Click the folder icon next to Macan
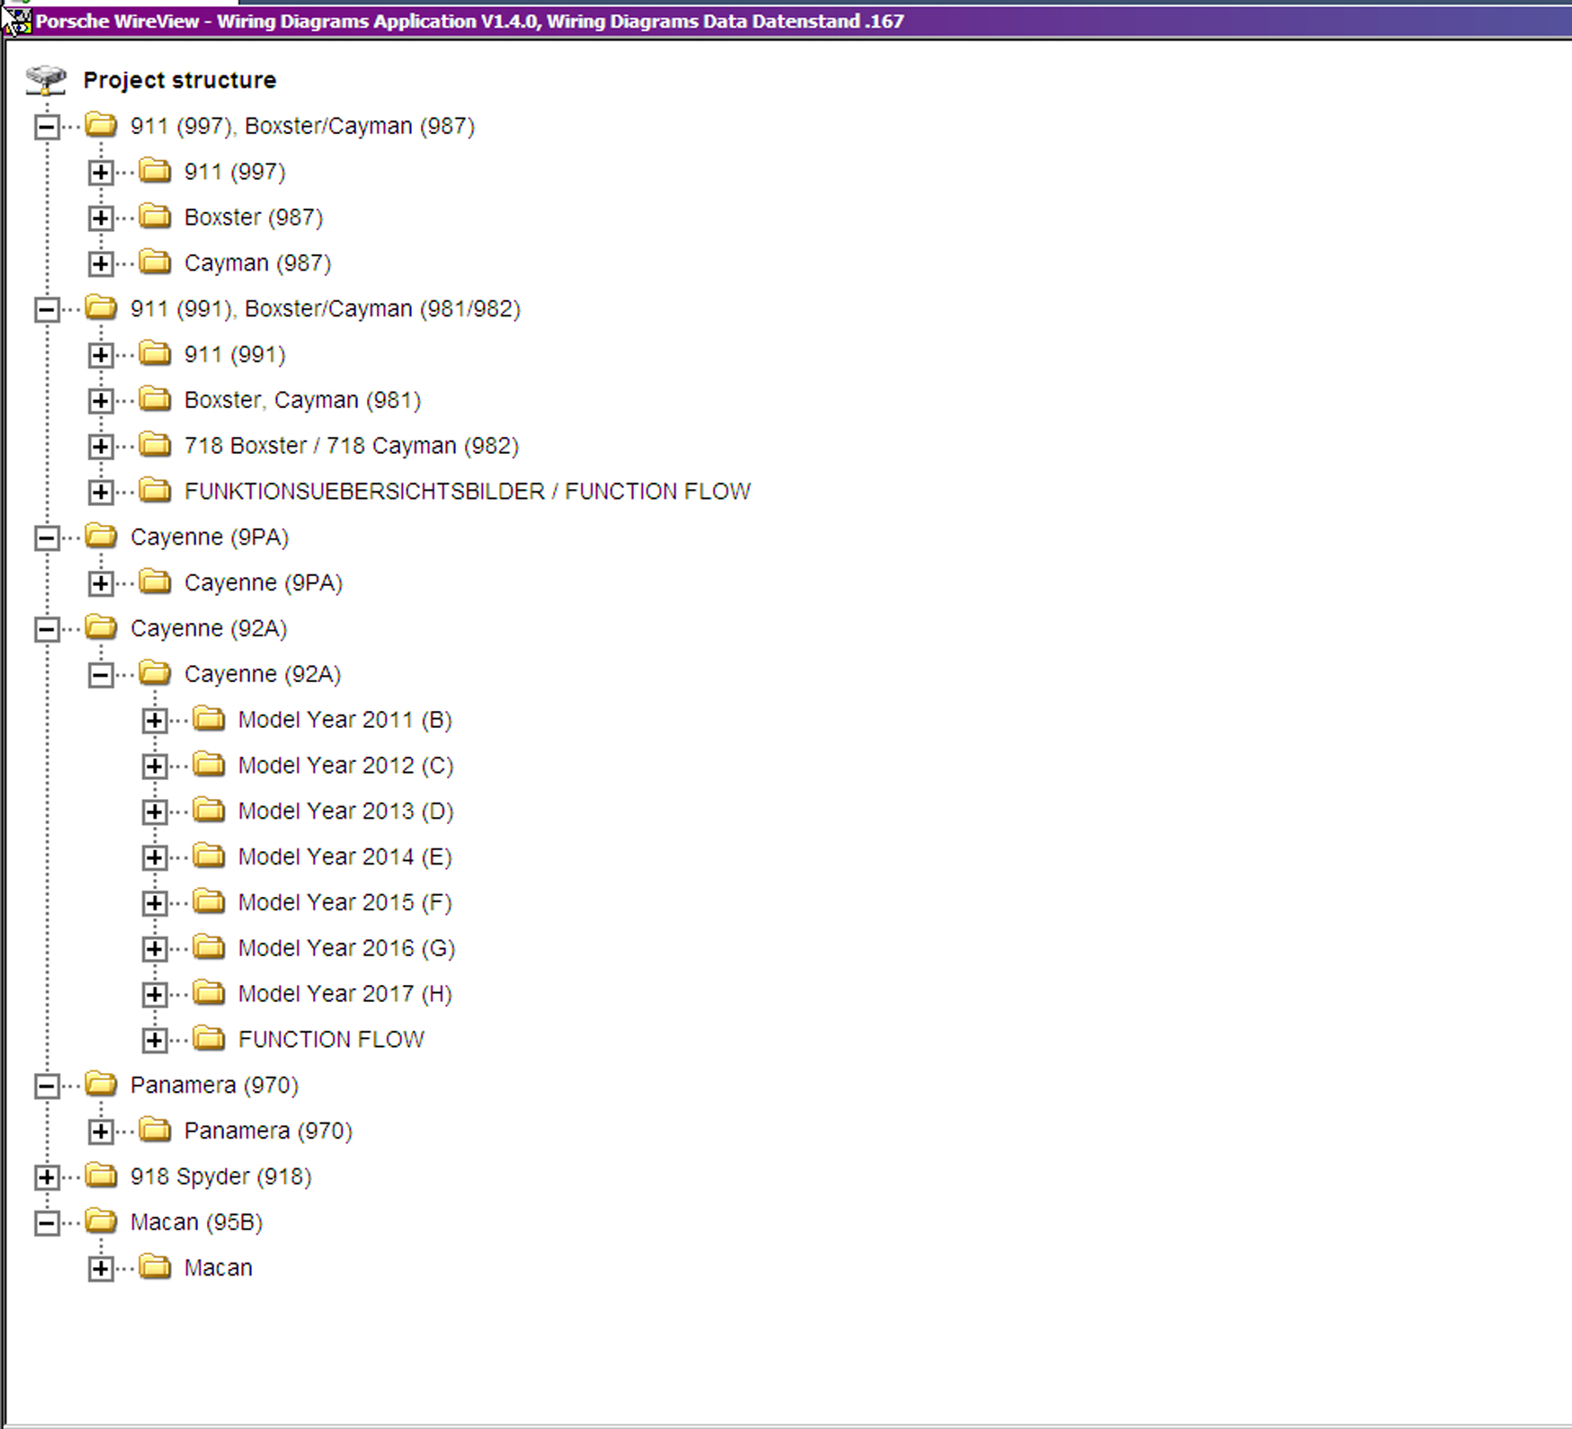Screen dimensions: 1572x1429 coord(156,1267)
